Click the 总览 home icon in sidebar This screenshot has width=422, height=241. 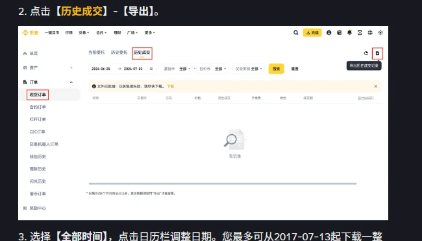click(x=25, y=53)
